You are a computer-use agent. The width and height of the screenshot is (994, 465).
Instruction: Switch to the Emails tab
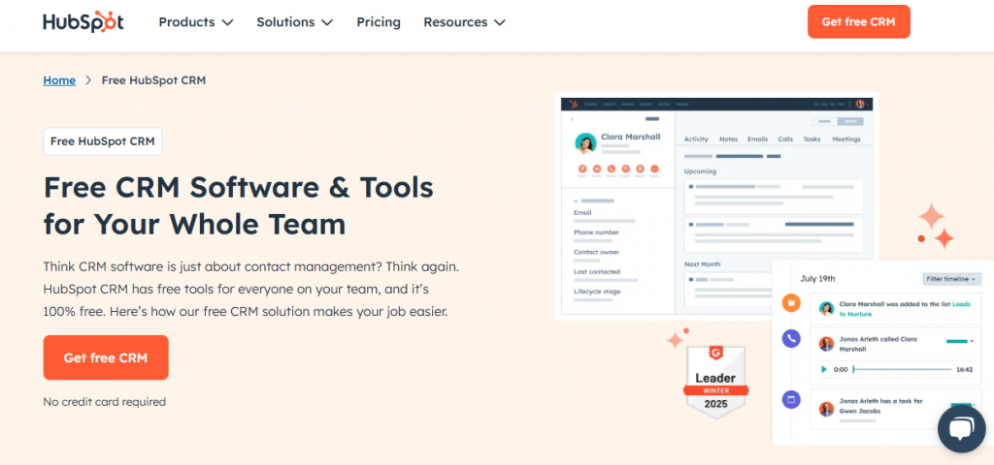tap(757, 139)
